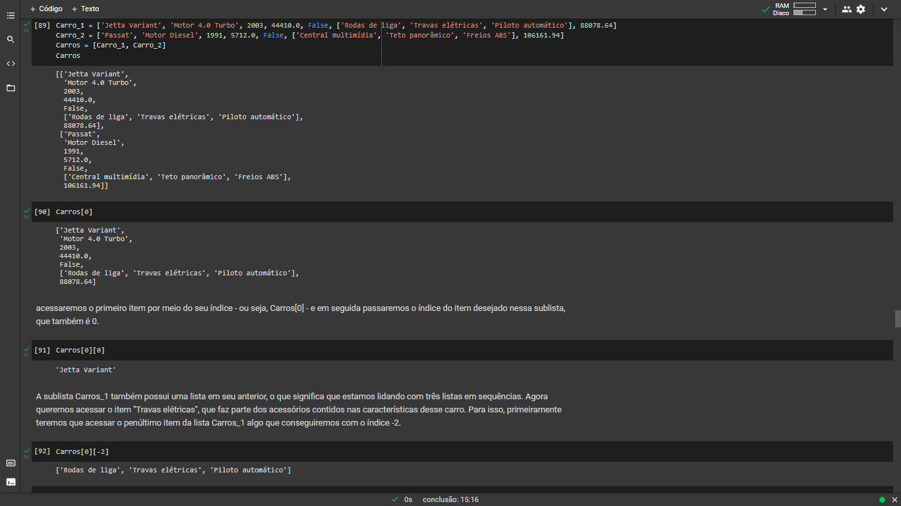Click the '0s' execution time in status bar
Viewport: 901px width, 506px height.
[408, 499]
